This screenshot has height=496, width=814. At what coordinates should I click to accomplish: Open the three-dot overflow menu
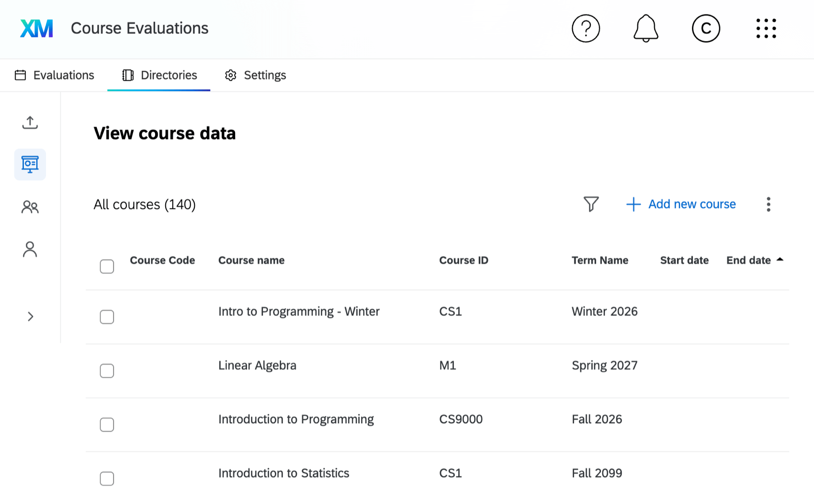(x=769, y=204)
